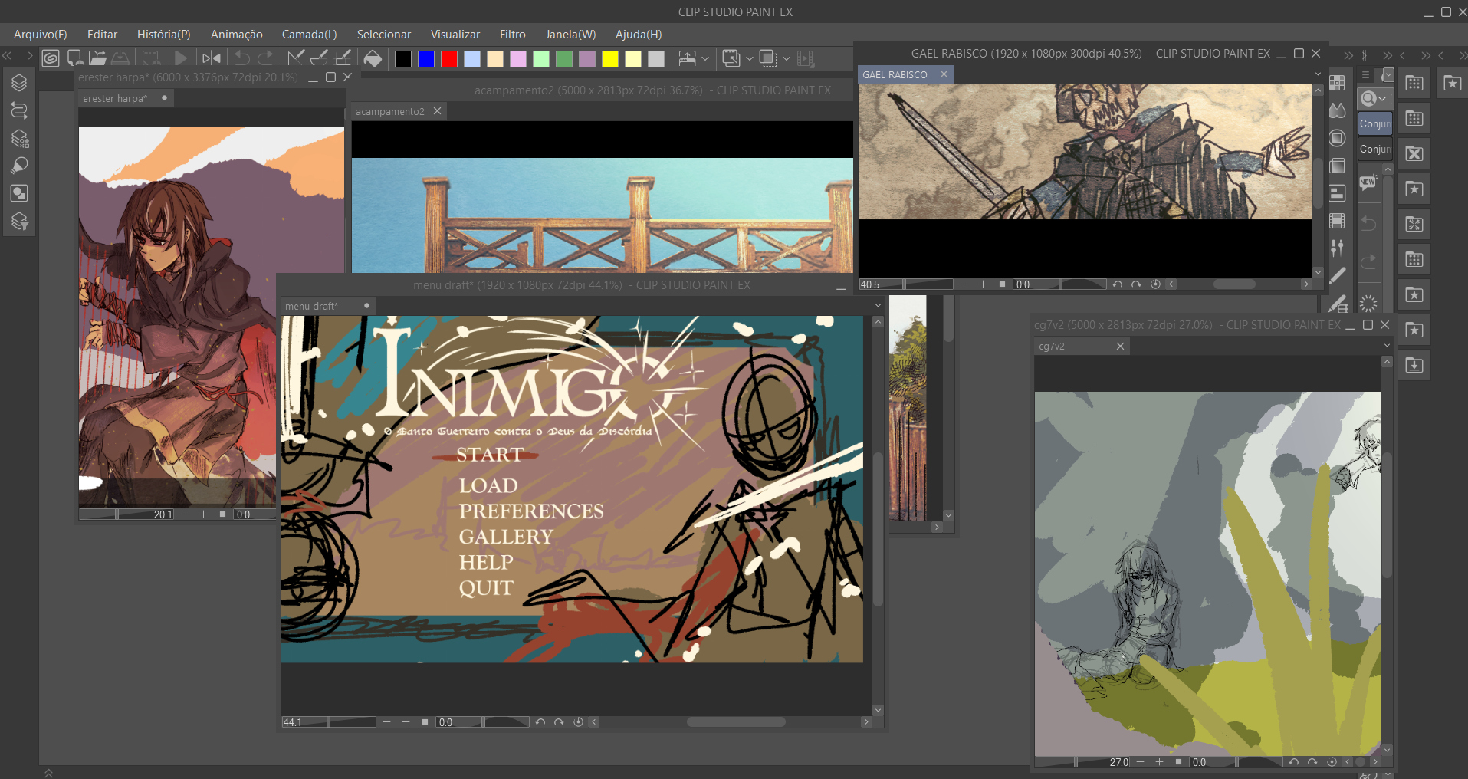Screen dimensions: 1468x779
Task: Click the Open file folder icon
Action: [97, 58]
